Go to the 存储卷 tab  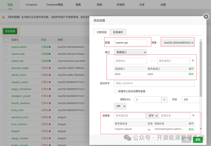(120, 5)
